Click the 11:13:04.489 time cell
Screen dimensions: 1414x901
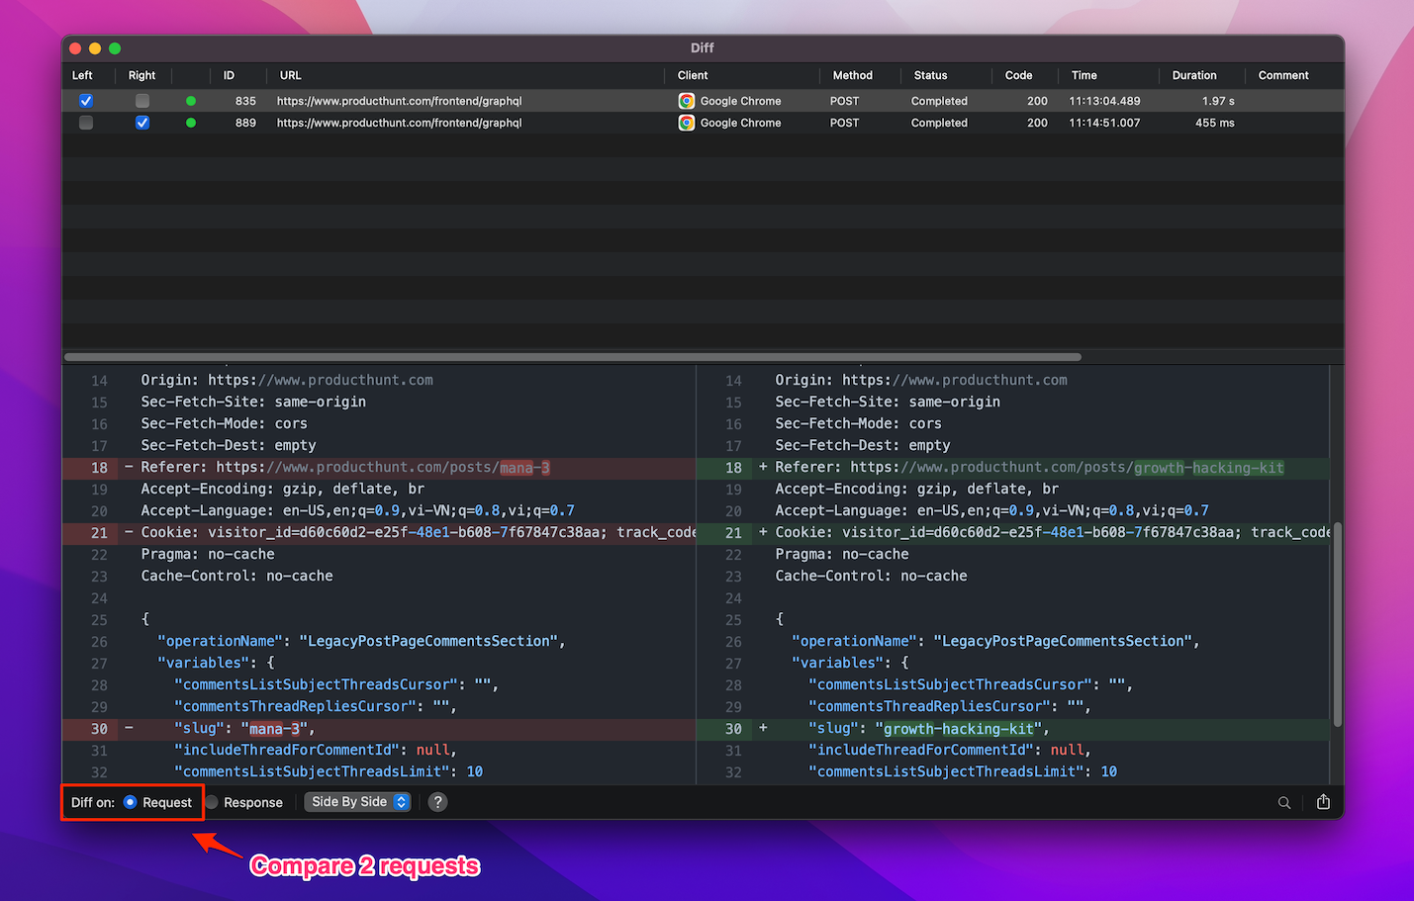(x=1104, y=101)
